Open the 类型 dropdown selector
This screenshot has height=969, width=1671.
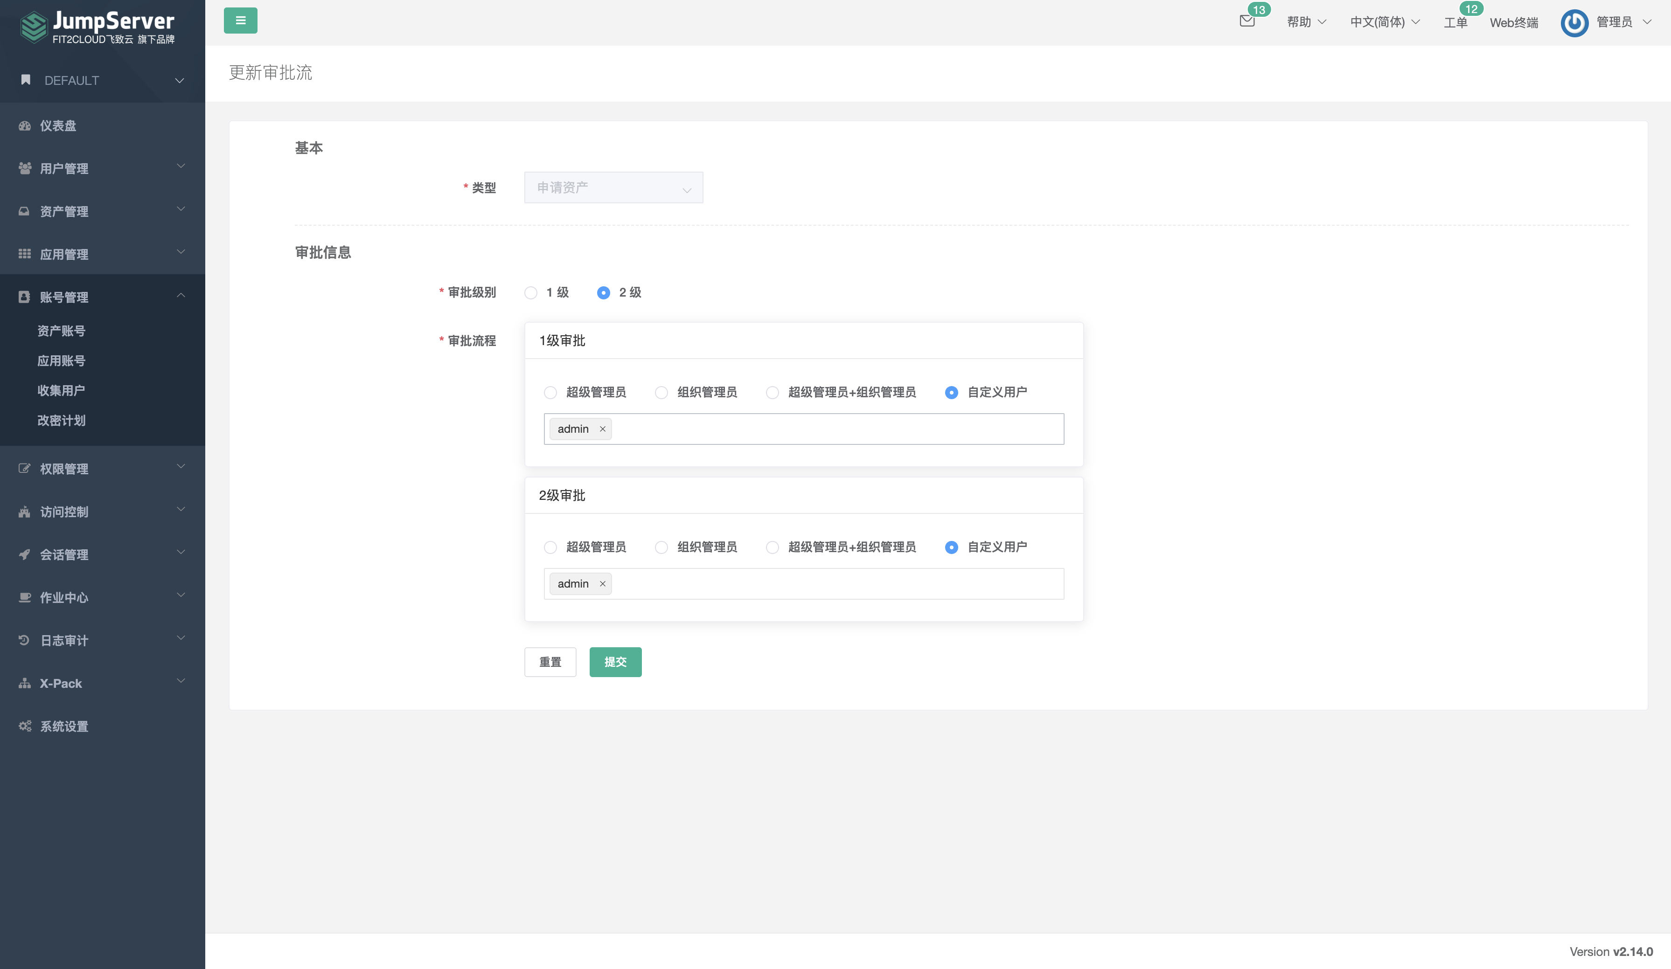coord(613,188)
